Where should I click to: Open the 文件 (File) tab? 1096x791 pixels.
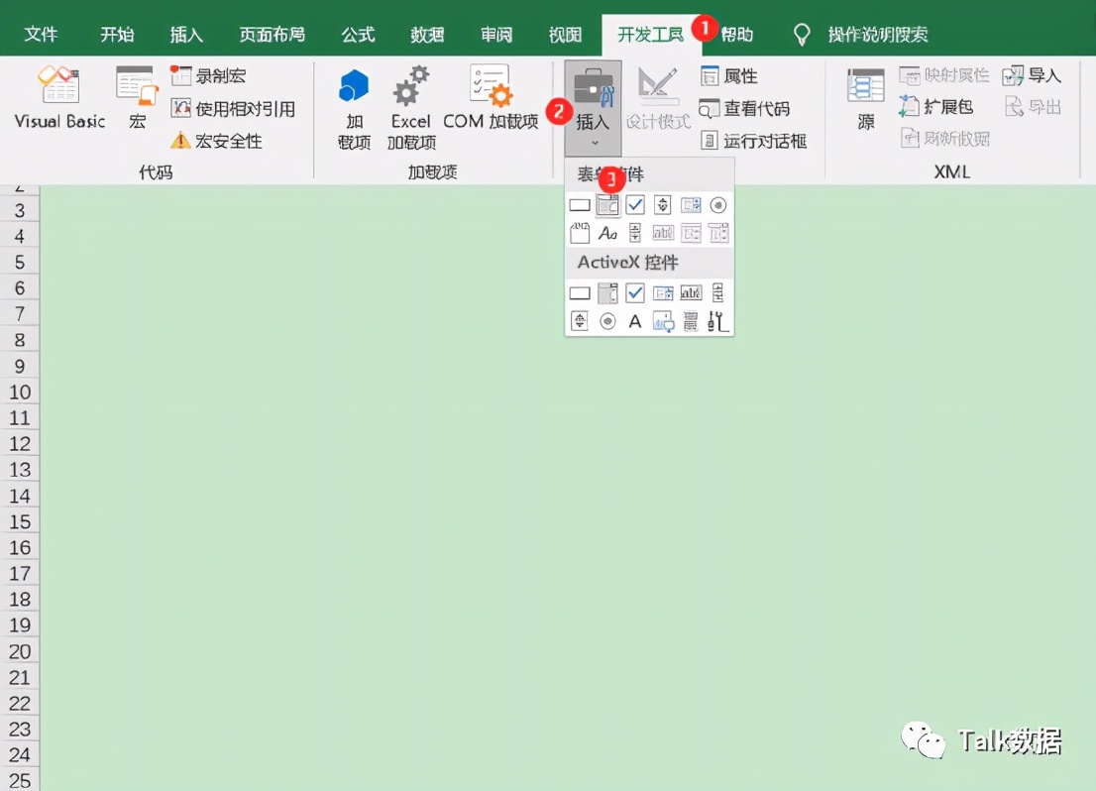point(41,34)
